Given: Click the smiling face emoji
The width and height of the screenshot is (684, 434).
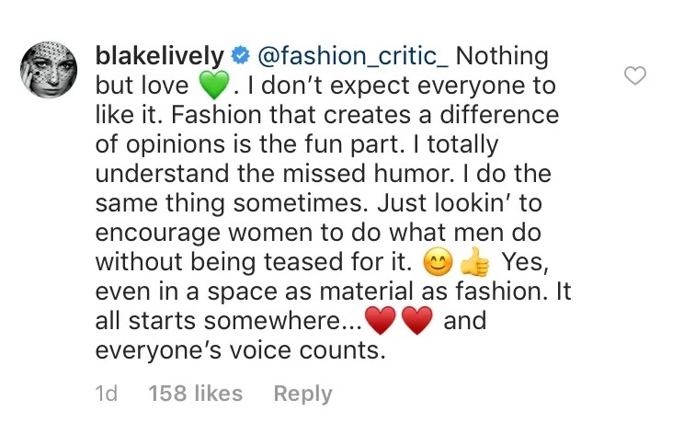Looking at the screenshot, I should click(x=436, y=264).
